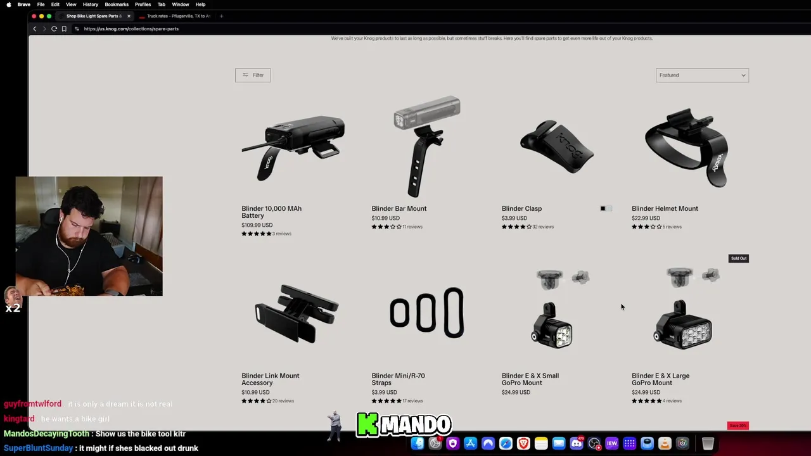The image size is (811, 456).
Task: Open the Bookmarks menu
Action: pos(117,4)
